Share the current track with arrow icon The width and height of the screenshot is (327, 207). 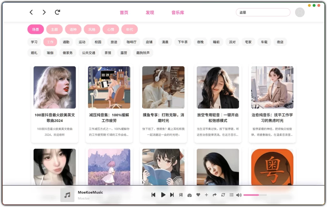tap(215, 195)
